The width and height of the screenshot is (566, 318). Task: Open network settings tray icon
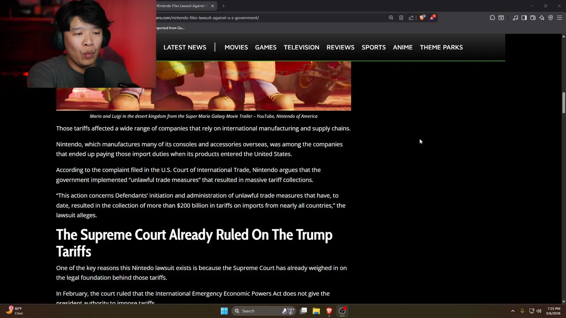point(532,311)
